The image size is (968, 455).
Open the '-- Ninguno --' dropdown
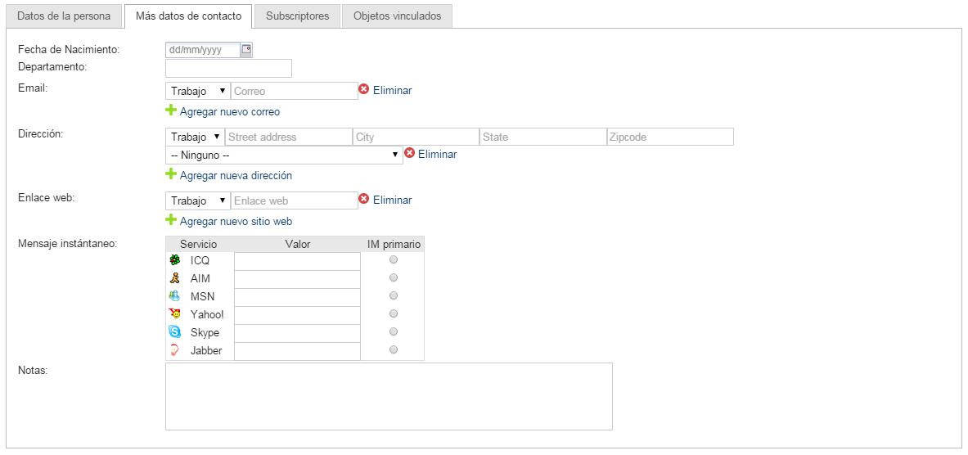click(x=283, y=155)
